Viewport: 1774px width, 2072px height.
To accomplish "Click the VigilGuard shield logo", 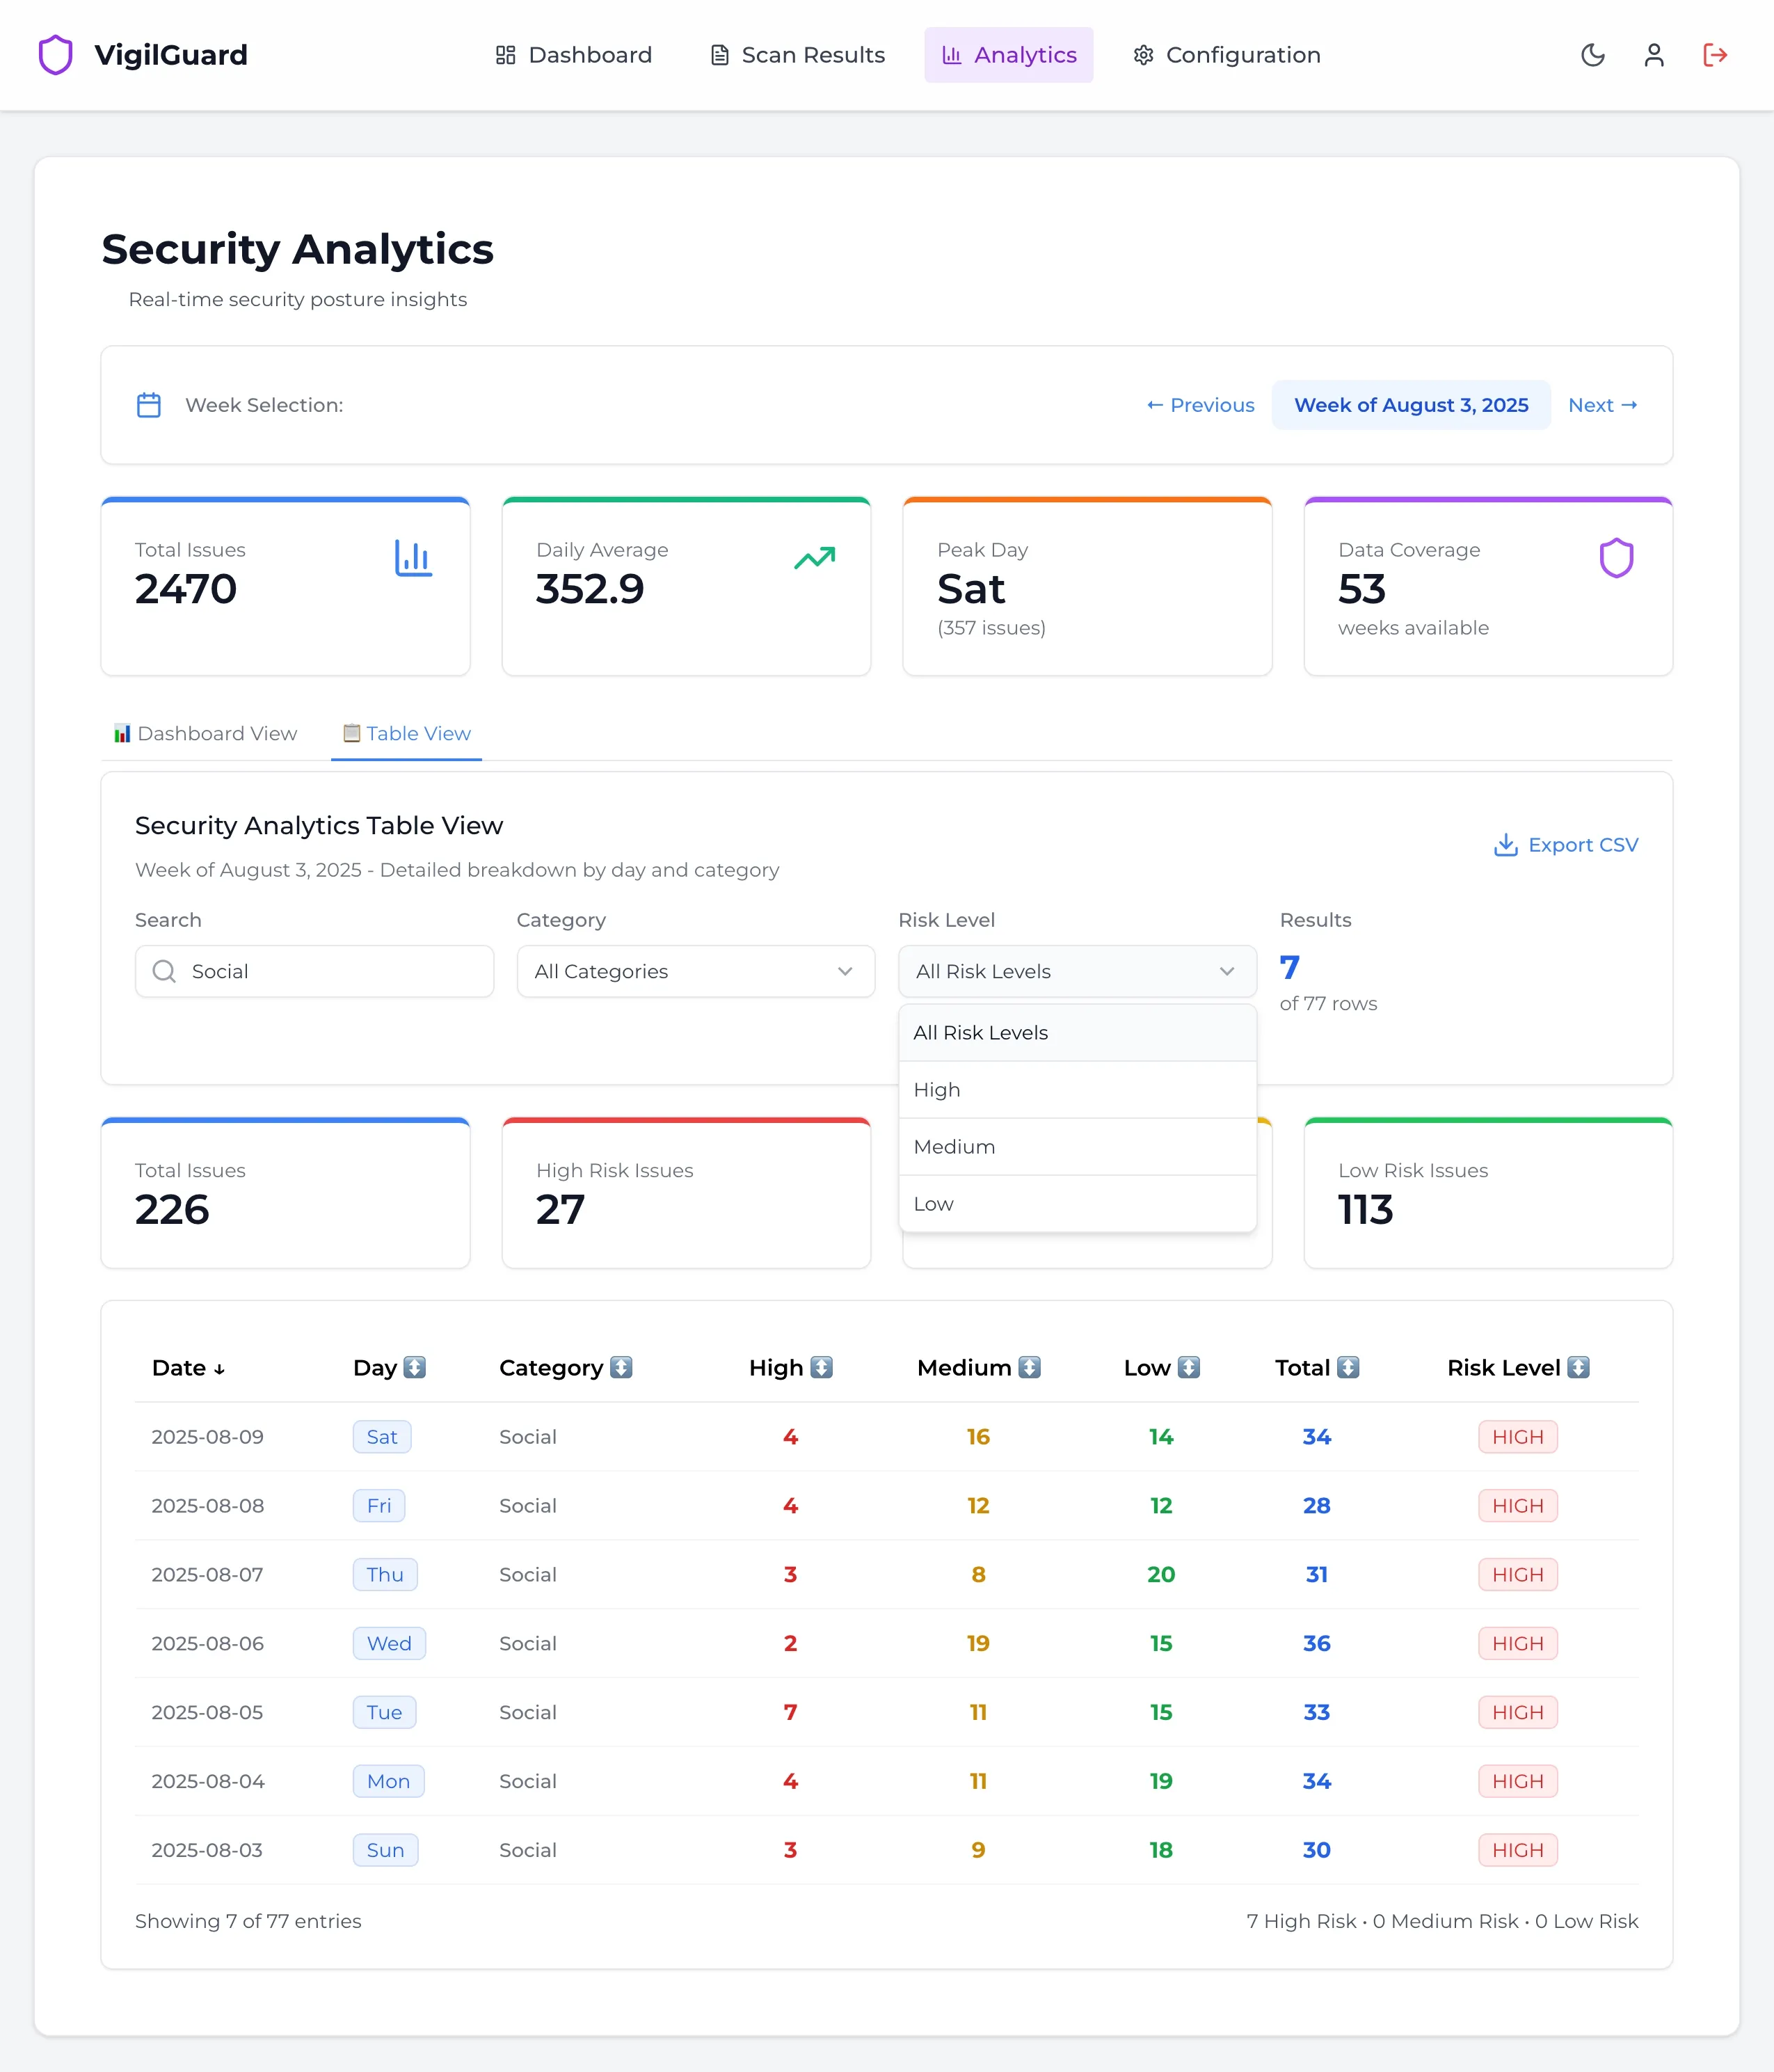I will coord(56,55).
